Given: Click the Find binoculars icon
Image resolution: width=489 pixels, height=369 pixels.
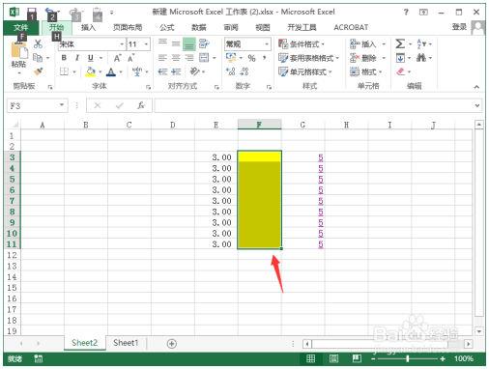Looking at the screenshot, I should click(x=421, y=58).
